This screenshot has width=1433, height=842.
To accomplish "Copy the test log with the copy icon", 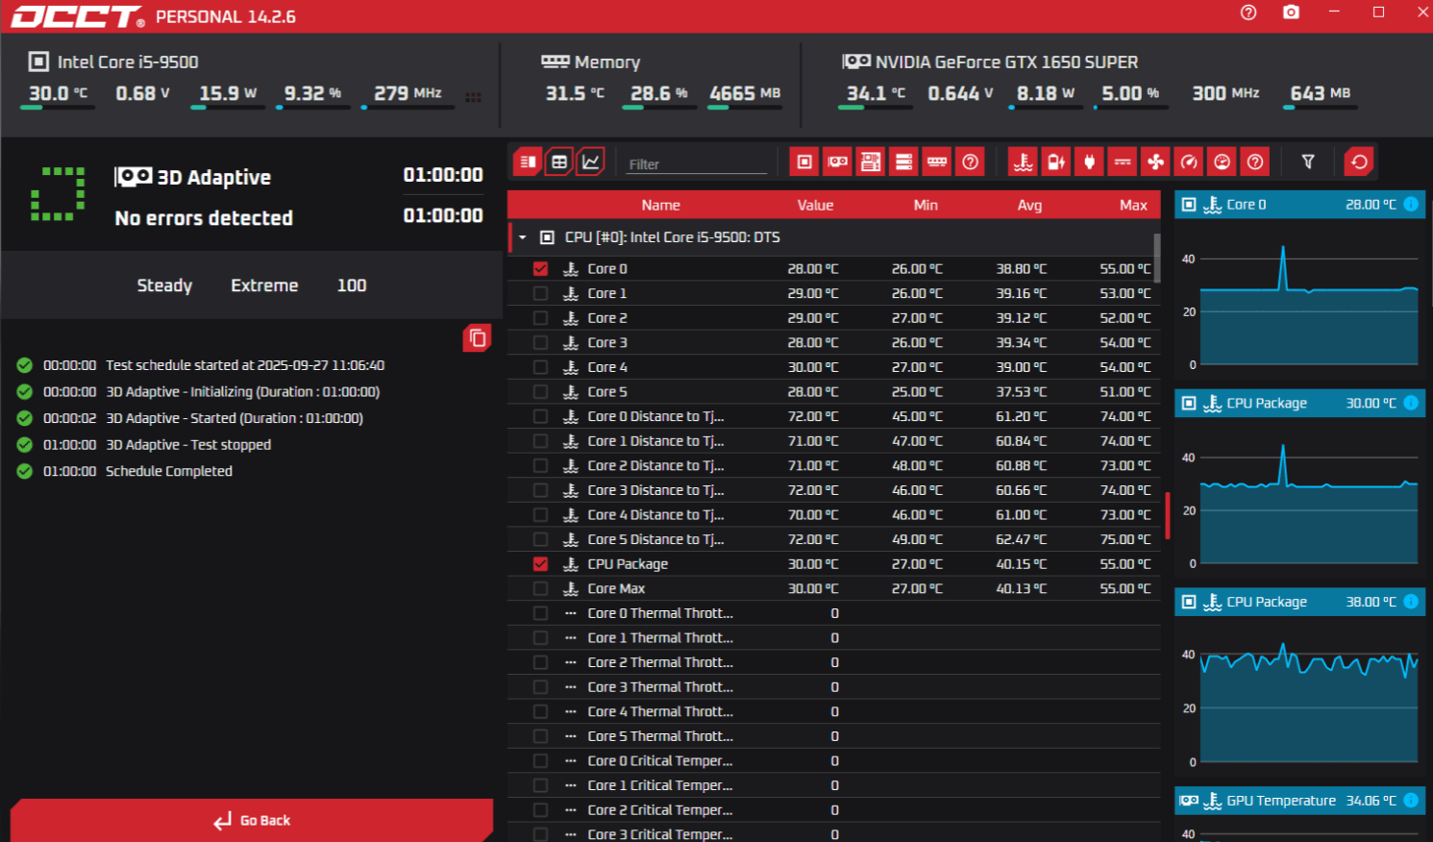I will 478,338.
